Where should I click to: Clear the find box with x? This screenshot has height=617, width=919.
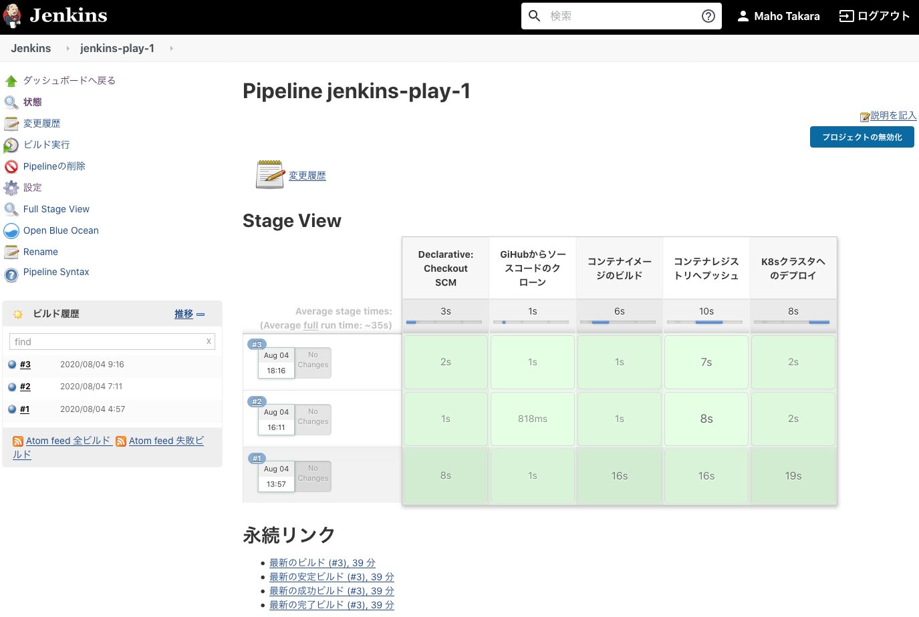[x=209, y=341]
